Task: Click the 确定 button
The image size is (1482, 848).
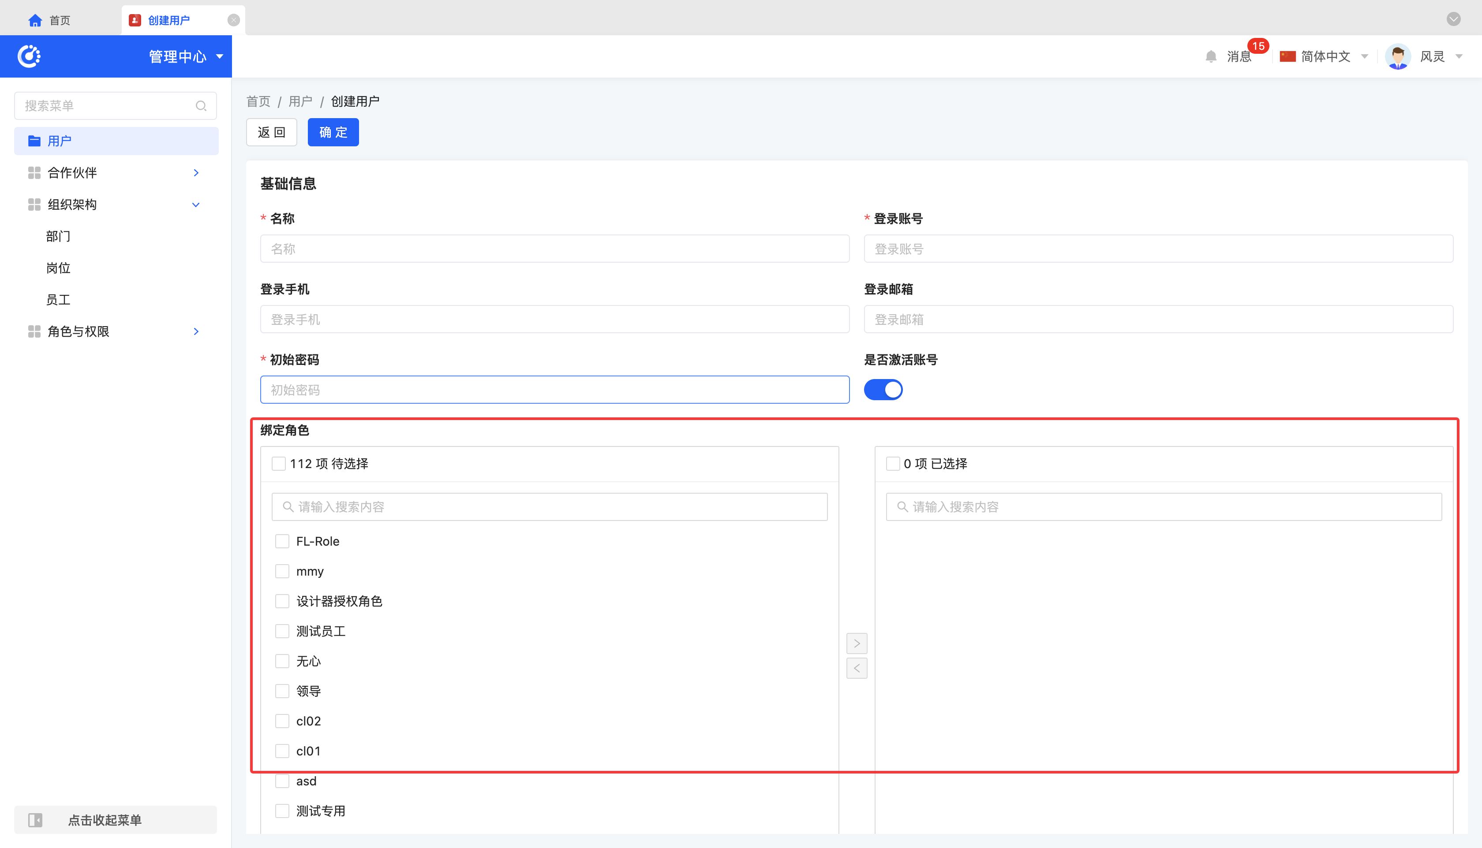Action: point(333,132)
